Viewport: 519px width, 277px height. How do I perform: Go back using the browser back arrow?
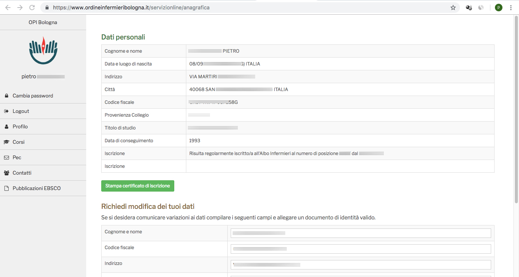click(x=8, y=8)
